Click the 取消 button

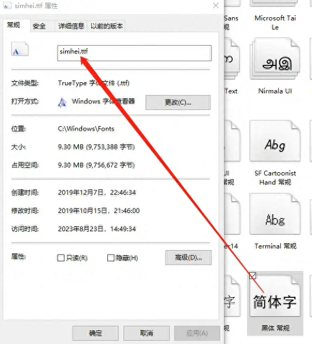[147, 333]
